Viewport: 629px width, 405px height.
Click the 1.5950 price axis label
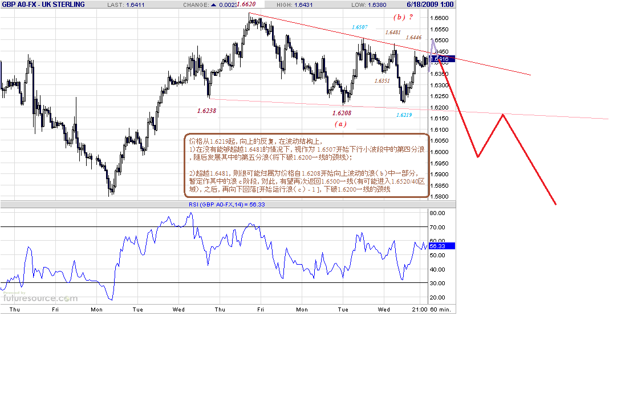point(439,163)
